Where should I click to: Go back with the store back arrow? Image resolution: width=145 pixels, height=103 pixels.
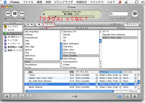coord(28,24)
